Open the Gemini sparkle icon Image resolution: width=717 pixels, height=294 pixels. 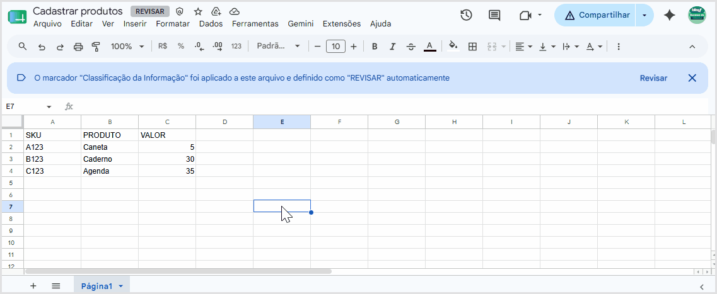(670, 15)
